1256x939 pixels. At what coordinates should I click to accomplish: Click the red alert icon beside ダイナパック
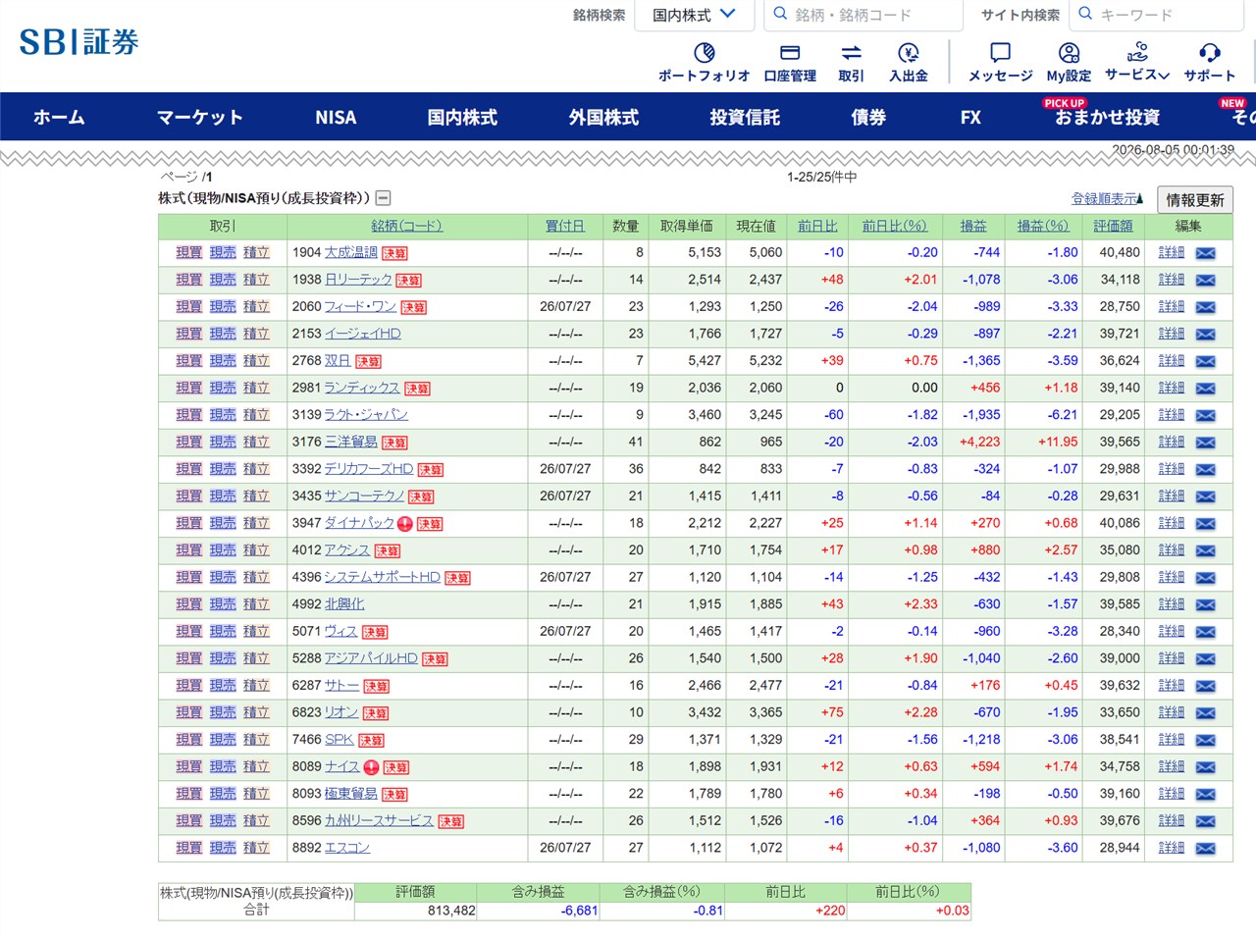pyautogui.click(x=405, y=524)
